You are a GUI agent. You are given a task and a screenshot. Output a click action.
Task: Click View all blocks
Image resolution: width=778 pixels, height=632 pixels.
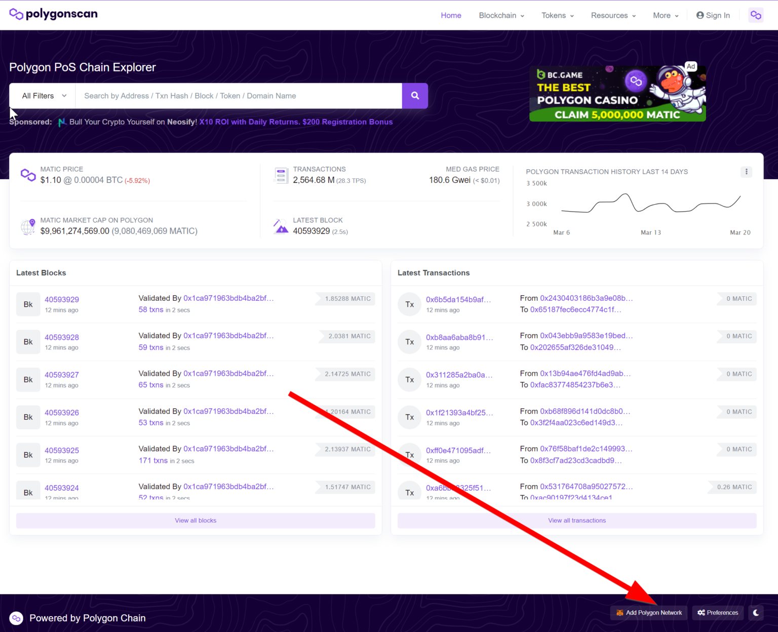tap(196, 521)
